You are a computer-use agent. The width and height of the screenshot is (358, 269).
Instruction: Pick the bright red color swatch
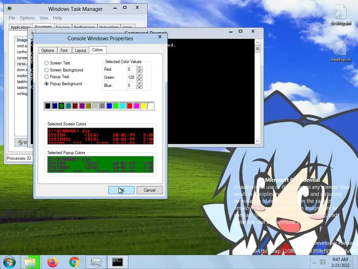point(130,106)
